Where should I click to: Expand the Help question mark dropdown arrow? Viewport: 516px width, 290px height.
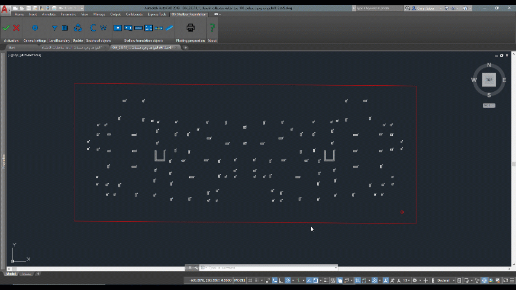click(470, 8)
